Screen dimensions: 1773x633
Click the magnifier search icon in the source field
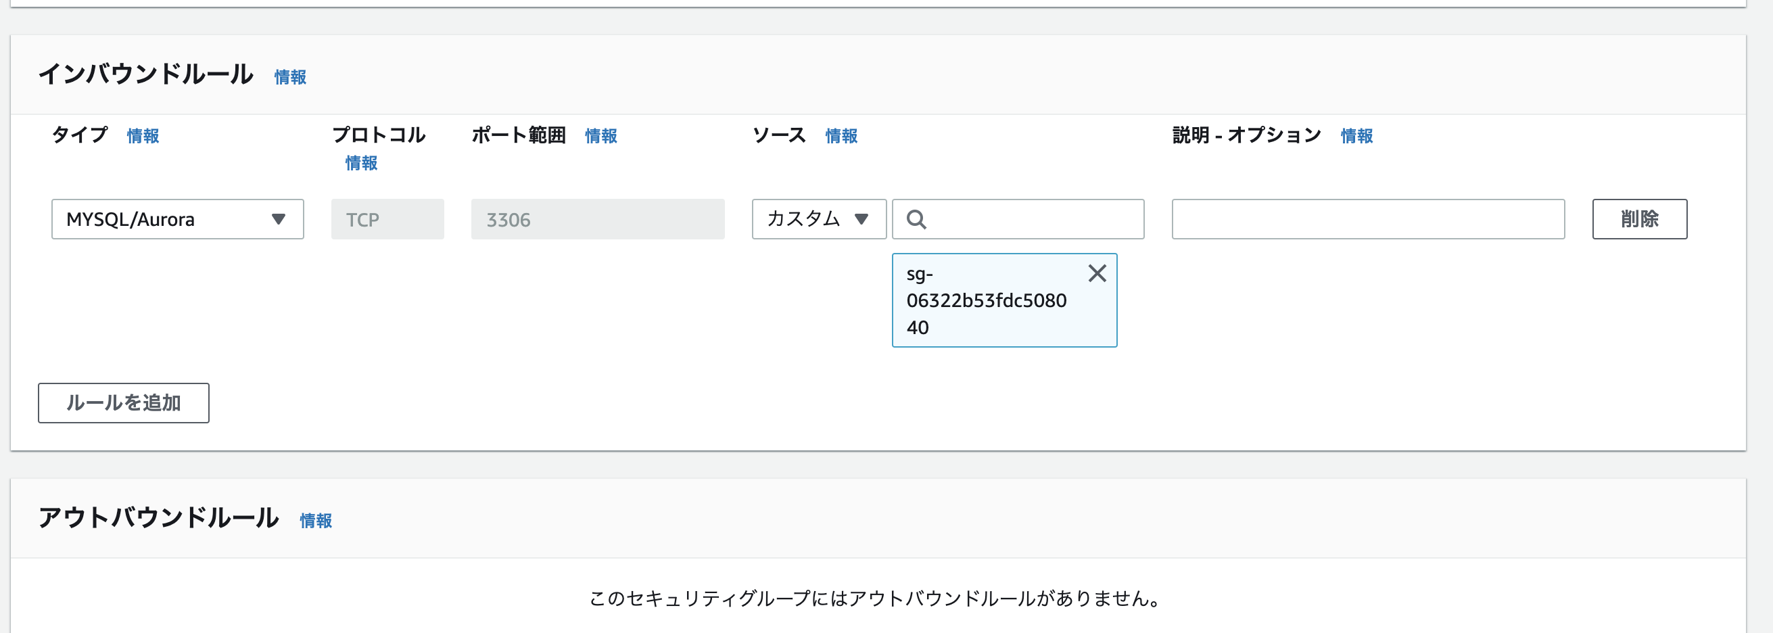(916, 219)
